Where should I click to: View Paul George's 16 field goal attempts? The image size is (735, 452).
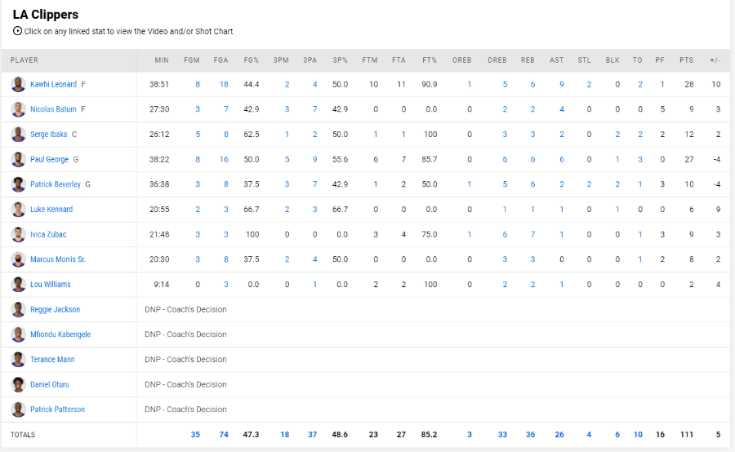point(224,159)
